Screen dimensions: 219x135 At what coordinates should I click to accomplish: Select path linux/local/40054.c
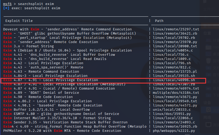(173, 50)
